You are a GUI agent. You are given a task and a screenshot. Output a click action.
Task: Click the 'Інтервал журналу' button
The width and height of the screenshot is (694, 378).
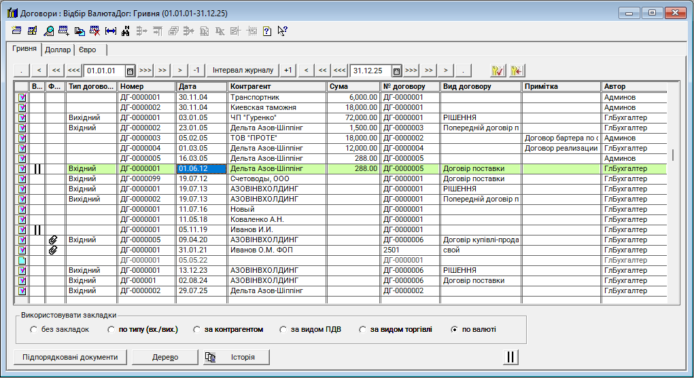pyautogui.click(x=243, y=70)
